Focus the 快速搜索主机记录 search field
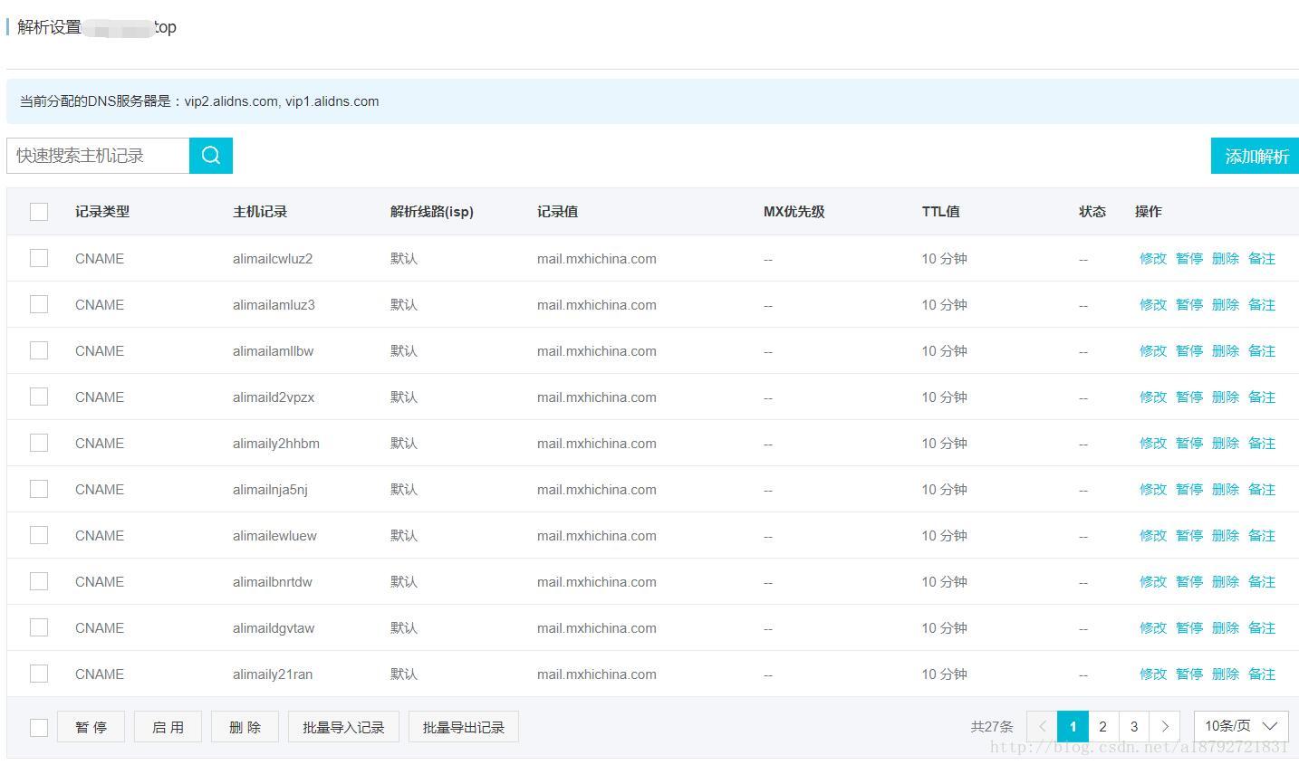The height and width of the screenshot is (765, 1299). tap(98, 156)
